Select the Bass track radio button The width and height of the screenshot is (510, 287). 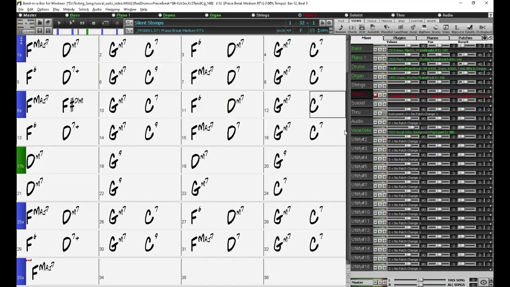point(67,15)
